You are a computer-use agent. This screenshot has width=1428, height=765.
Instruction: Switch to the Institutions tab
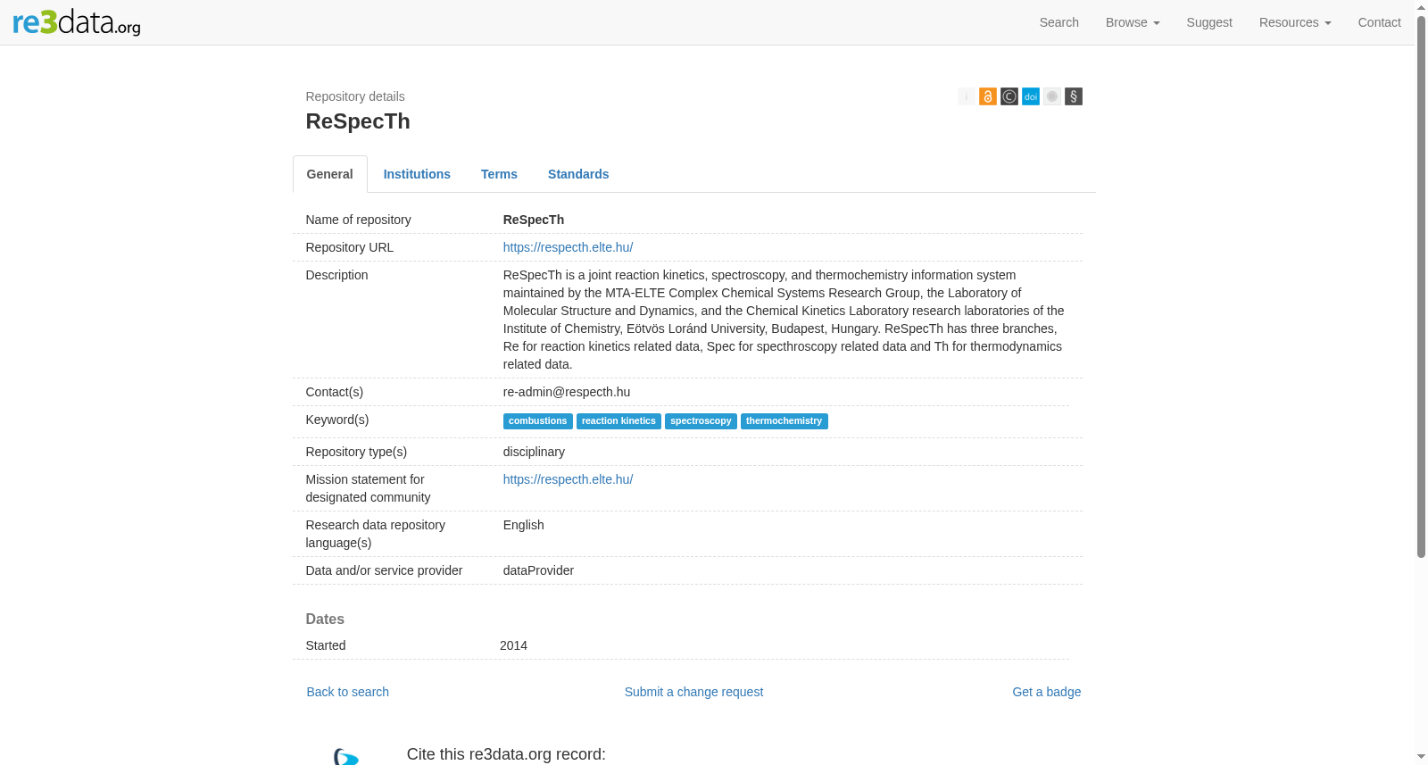[417, 174]
